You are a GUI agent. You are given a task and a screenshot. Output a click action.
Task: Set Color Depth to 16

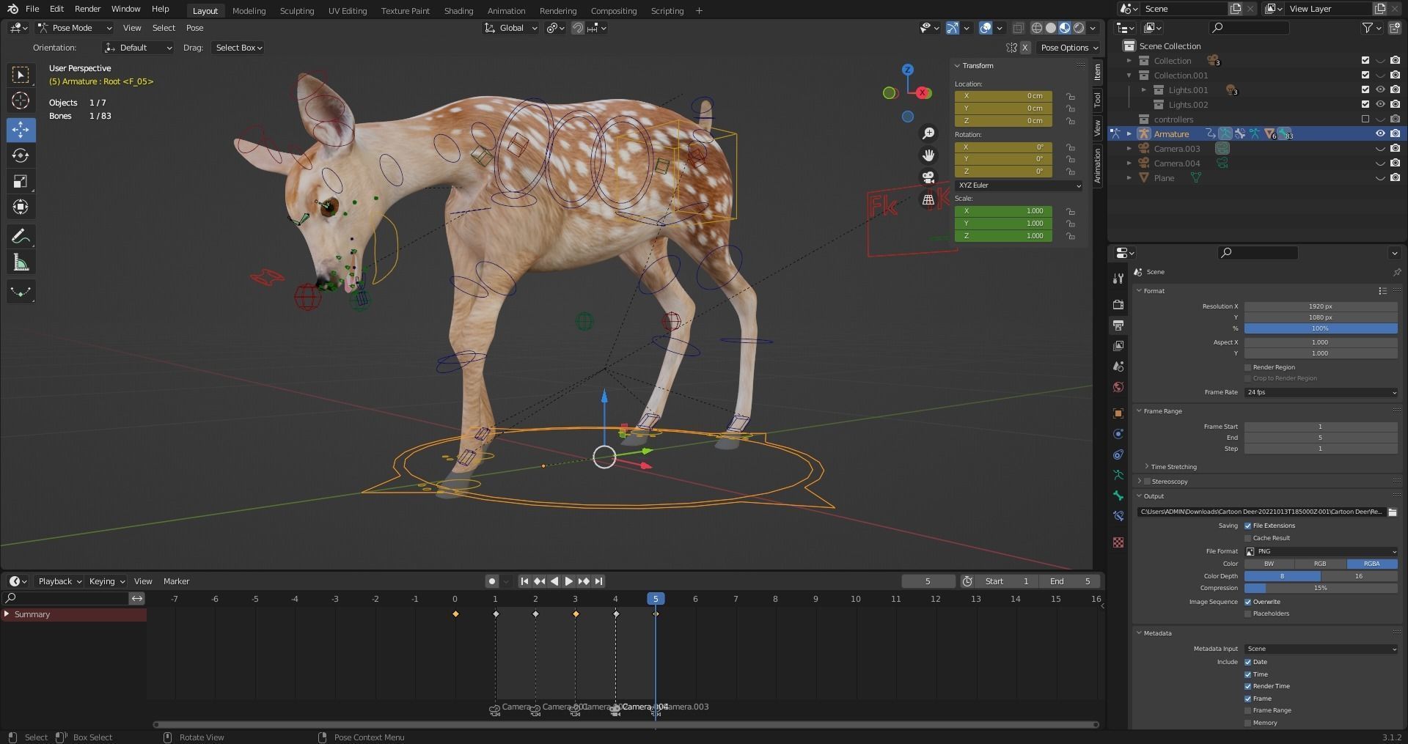1359,576
